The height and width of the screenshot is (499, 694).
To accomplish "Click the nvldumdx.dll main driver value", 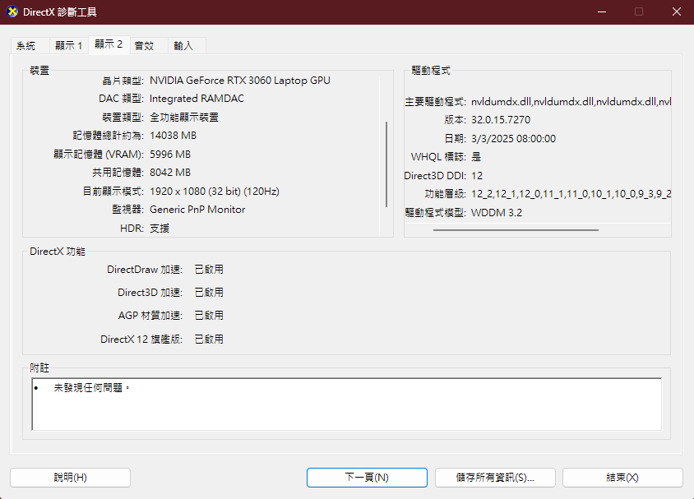I will click(571, 102).
